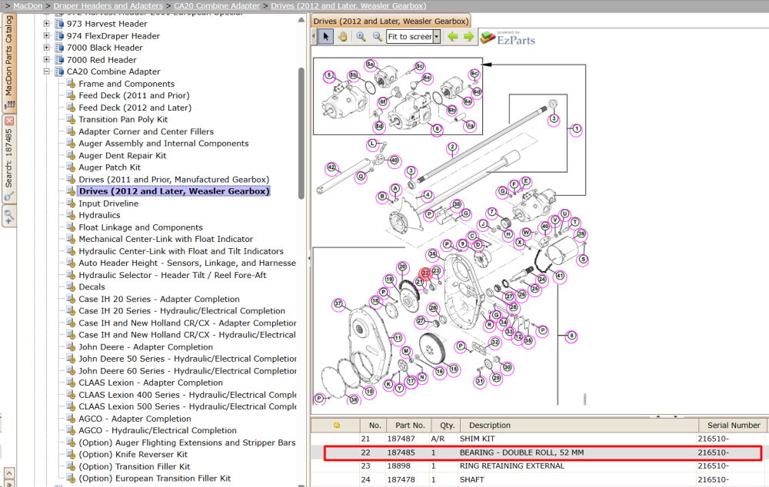Click callout 41 in the diagram
Image resolution: width=769 pixels, height=487 pixels.
coord(560,277)
